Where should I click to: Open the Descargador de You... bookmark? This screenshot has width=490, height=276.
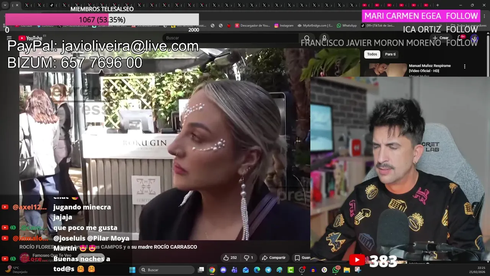coord(252,26)
